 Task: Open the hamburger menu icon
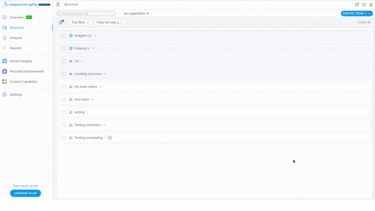58,4
